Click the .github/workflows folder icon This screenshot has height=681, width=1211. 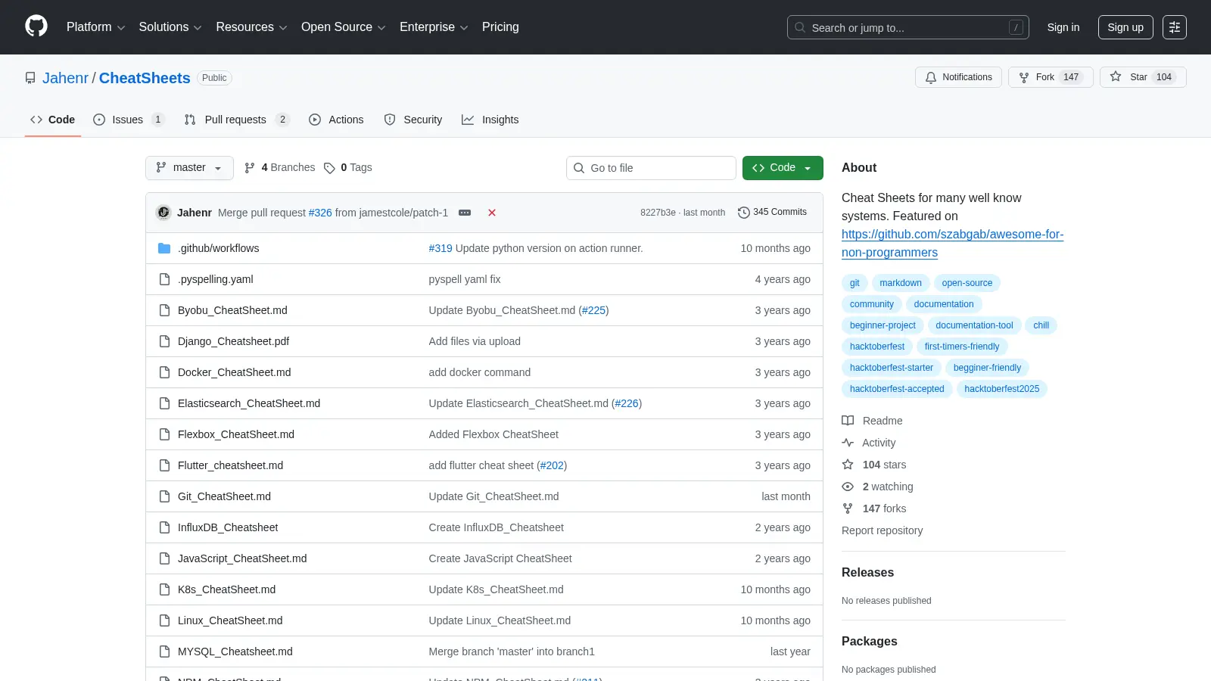click(x=164, y=248)
